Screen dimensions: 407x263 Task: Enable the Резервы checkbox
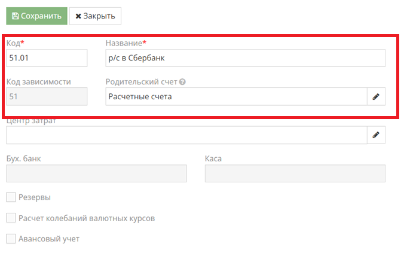(11, 197)
